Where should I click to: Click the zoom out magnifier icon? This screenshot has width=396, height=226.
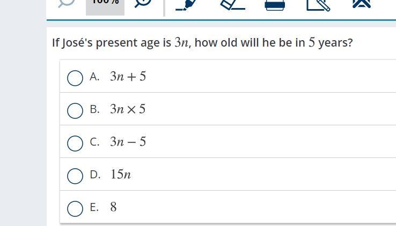66,3
